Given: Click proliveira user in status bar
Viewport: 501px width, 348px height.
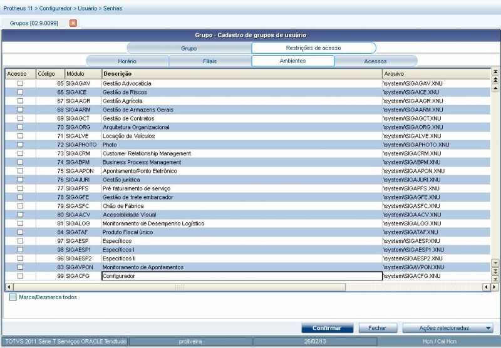Looking at the screenshot, I should click(x=190, y=342).
